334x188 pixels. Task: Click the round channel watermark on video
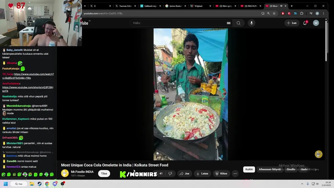pyautogui.click(x=319, y=154)
